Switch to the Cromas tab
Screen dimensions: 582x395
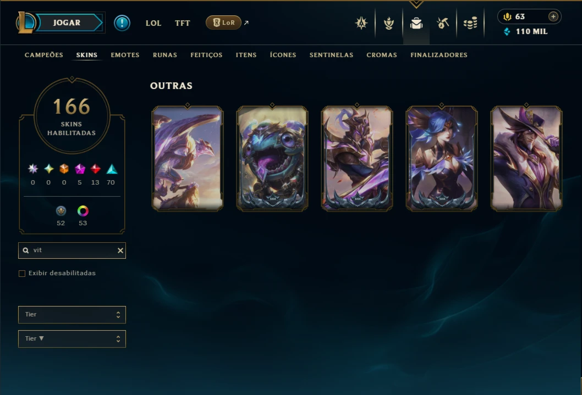tap(382, 55)
